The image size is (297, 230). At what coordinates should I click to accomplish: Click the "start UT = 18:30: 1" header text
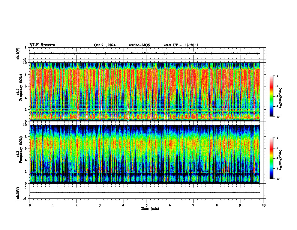(x=181, y=45)
